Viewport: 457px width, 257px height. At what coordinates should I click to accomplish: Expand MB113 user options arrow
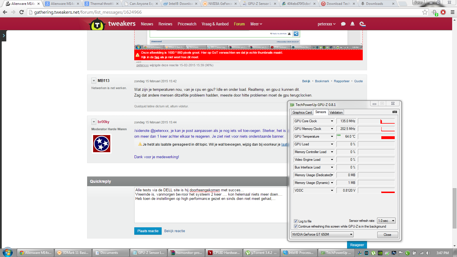click(x=94, y=81)
